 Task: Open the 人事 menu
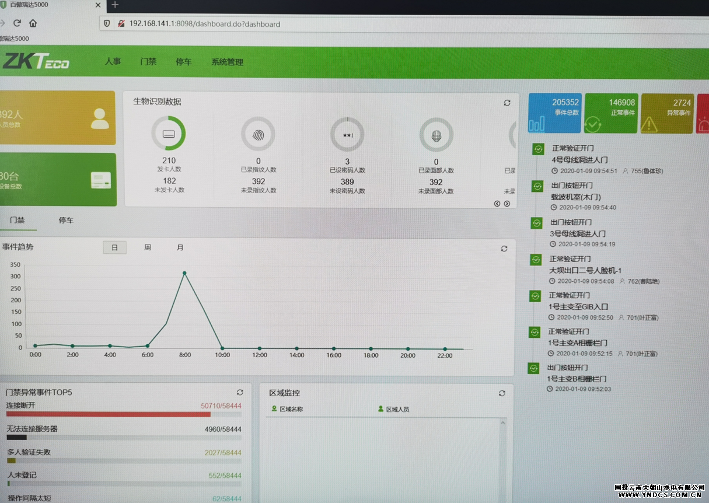pyautogui.click(x=113, y=61)
